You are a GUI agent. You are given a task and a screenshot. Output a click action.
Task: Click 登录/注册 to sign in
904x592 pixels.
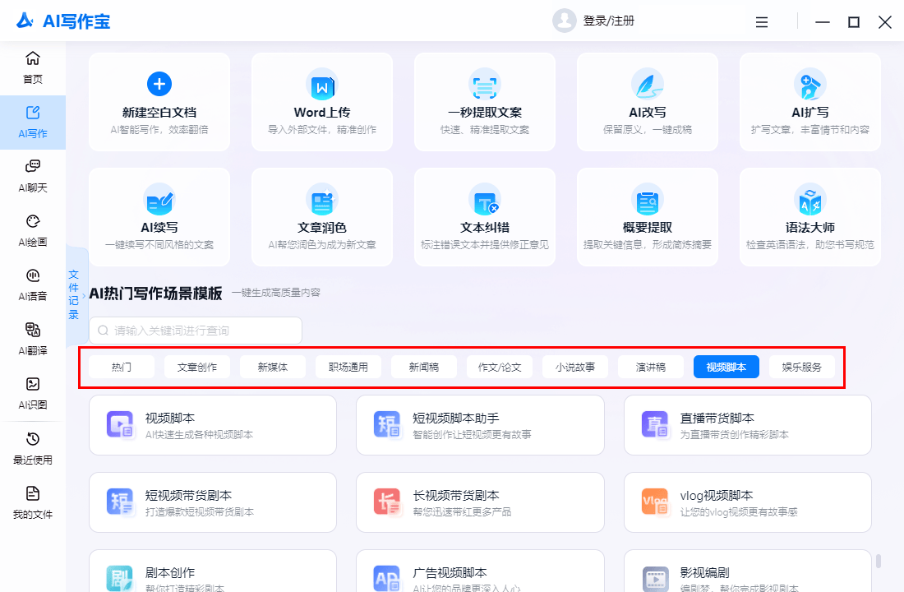[608, 21]
